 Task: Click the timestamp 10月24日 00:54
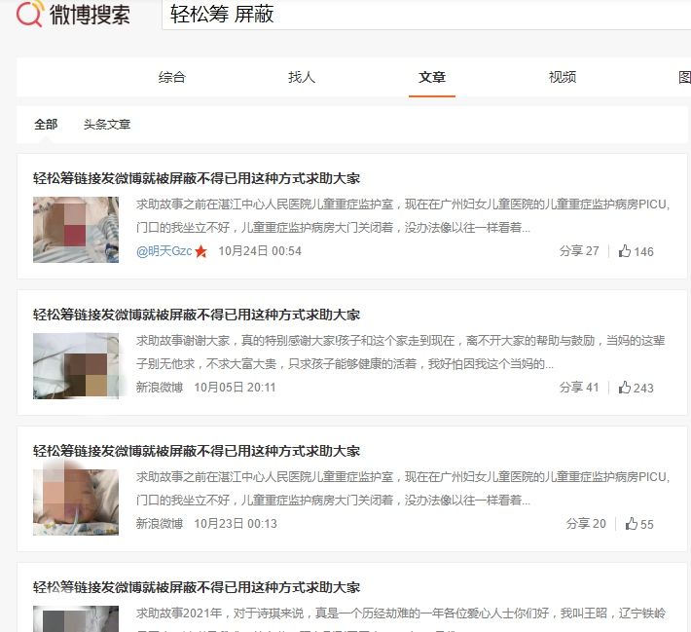coord(260,251)
